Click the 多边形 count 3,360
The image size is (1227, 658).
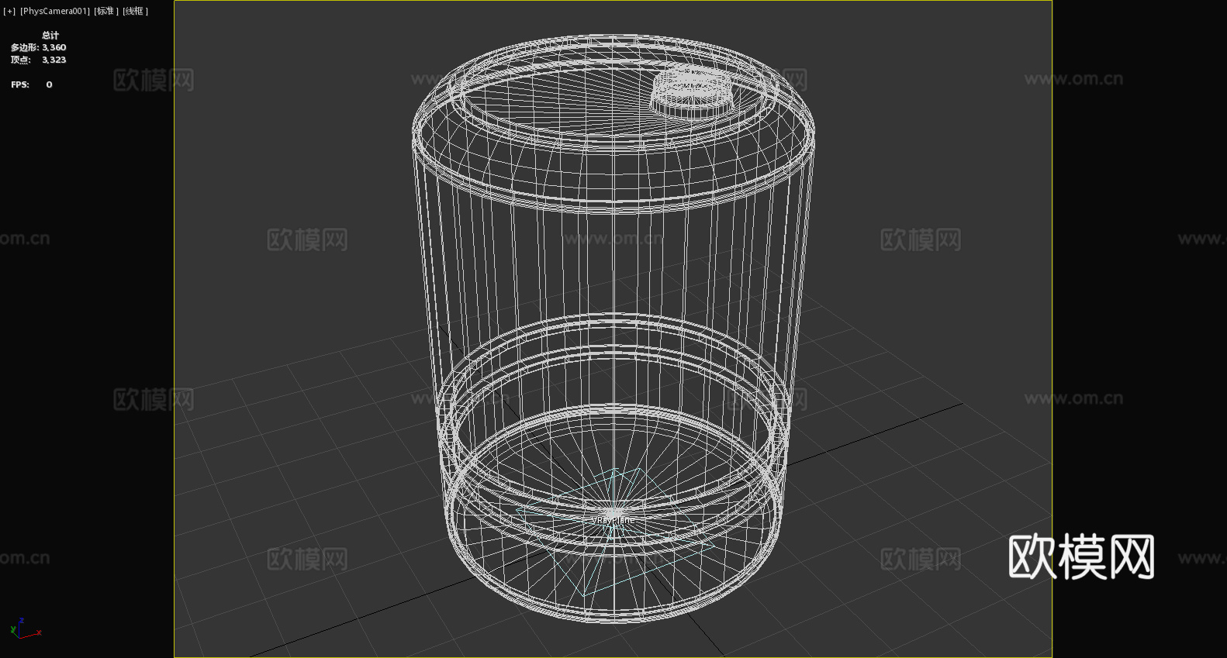point(54,47)
